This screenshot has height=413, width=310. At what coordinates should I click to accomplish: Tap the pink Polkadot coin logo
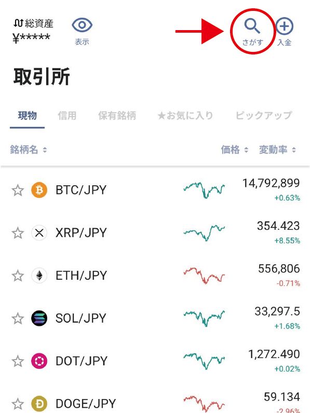pos(39,361)
